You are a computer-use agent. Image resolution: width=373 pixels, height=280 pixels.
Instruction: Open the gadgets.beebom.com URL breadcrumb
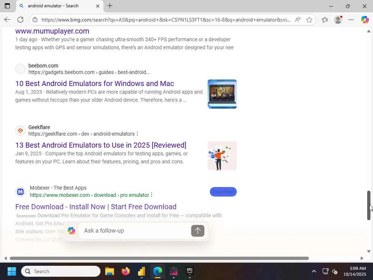pyautogui.click(x=89, y=72)
